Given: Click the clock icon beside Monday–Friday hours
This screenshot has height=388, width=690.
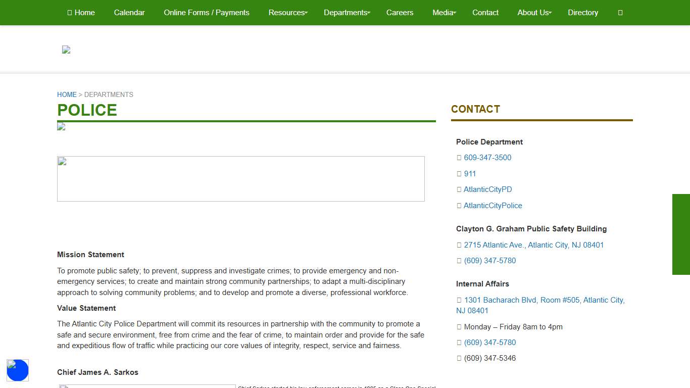Looking at the screenshot, I should click(x=459, y=327).
